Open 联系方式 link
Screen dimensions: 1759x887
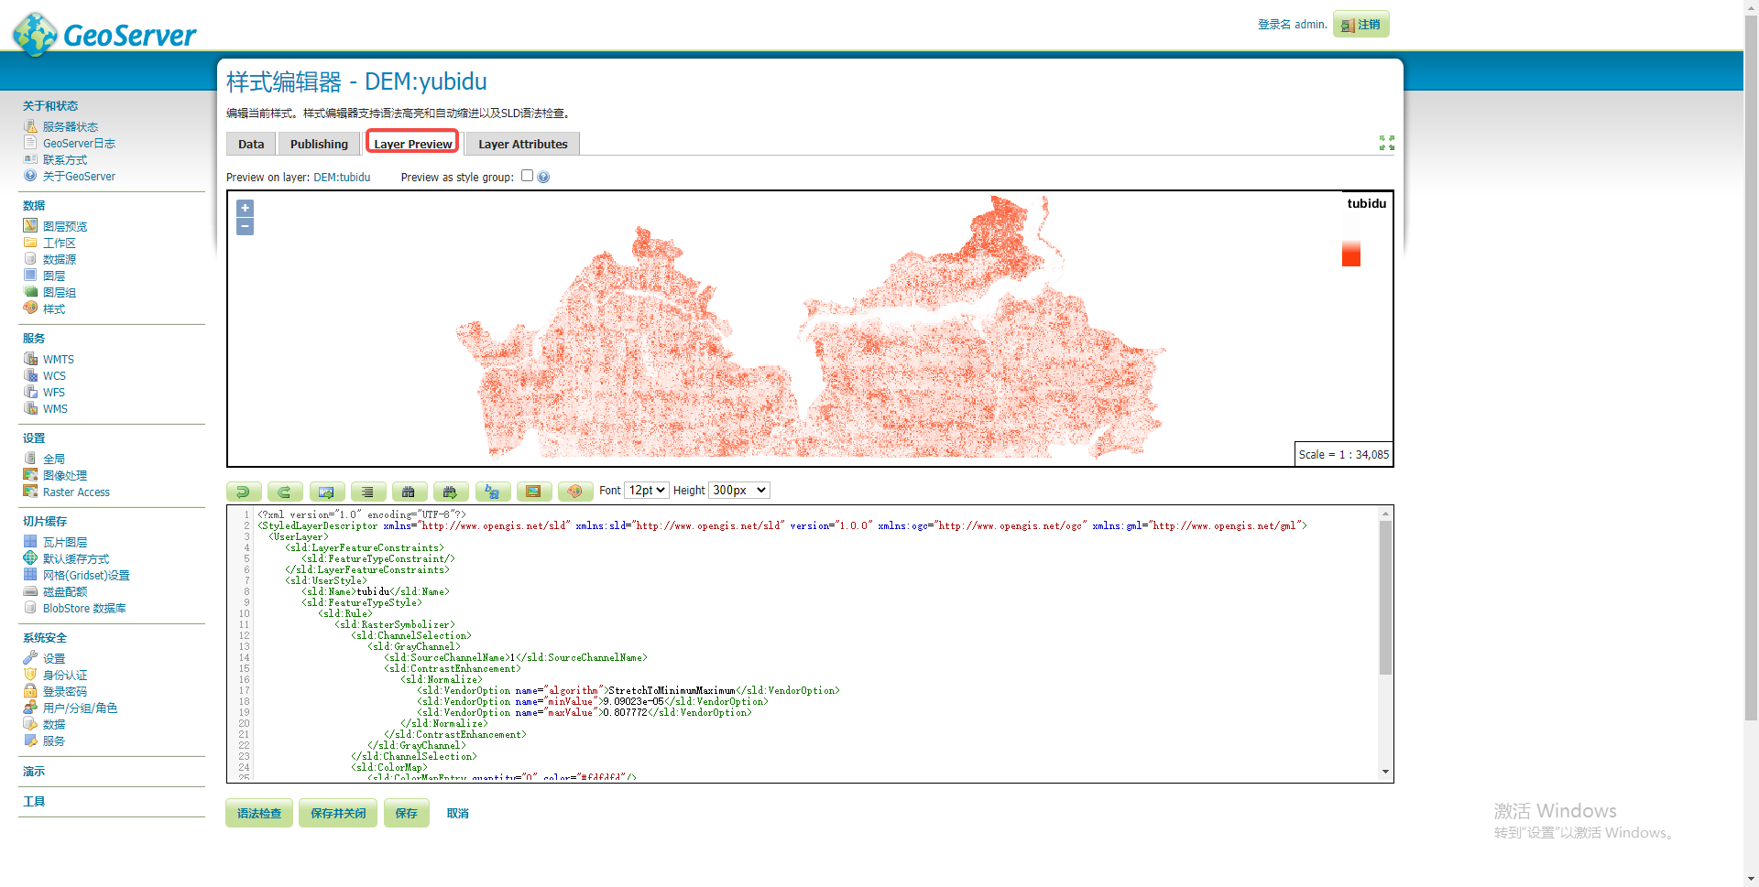65,160
